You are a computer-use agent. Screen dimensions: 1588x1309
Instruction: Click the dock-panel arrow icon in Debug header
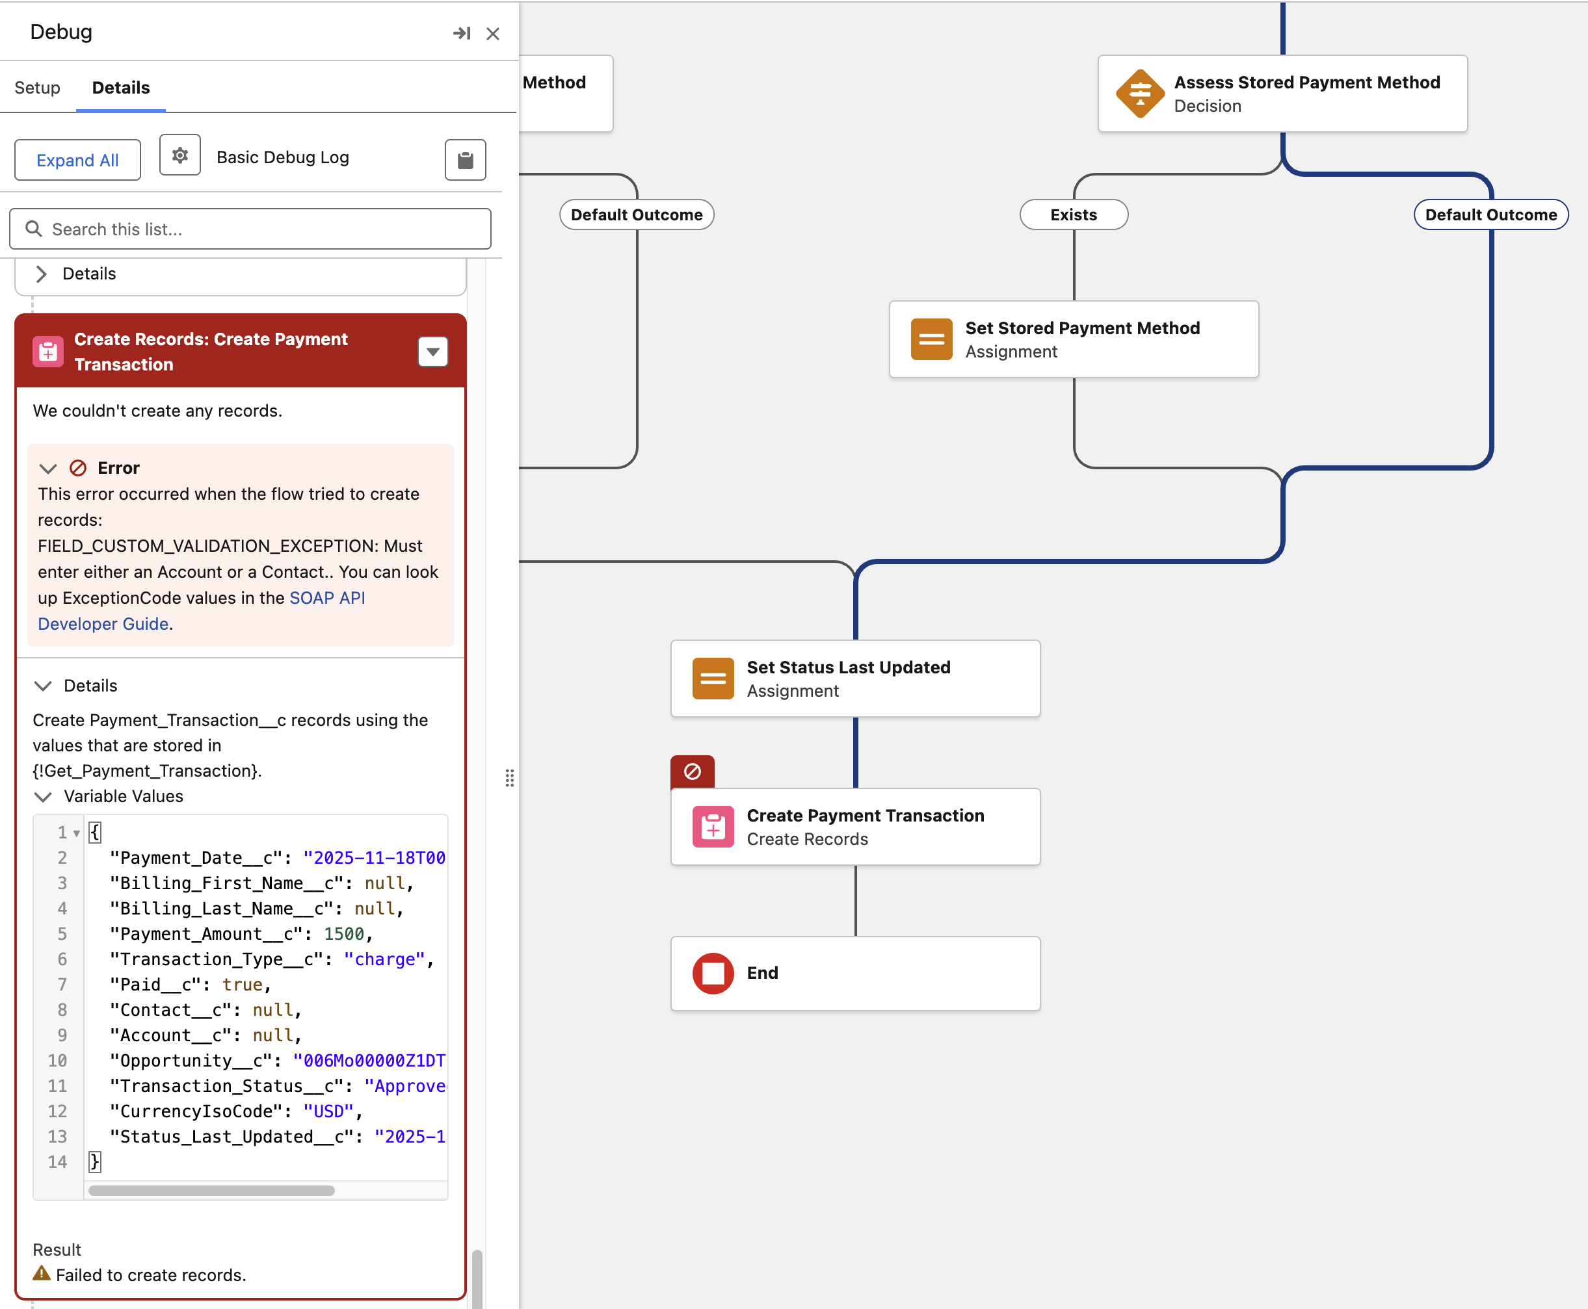[x=461, y=33]
